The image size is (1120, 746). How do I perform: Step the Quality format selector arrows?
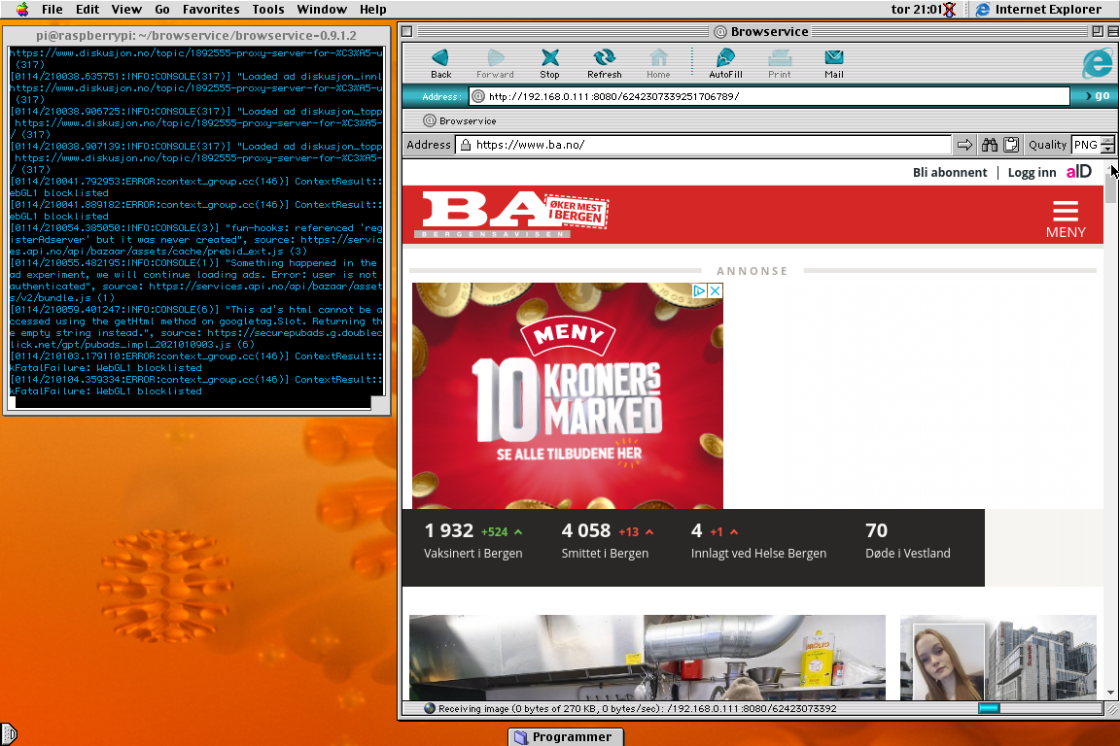point(1107,145)
